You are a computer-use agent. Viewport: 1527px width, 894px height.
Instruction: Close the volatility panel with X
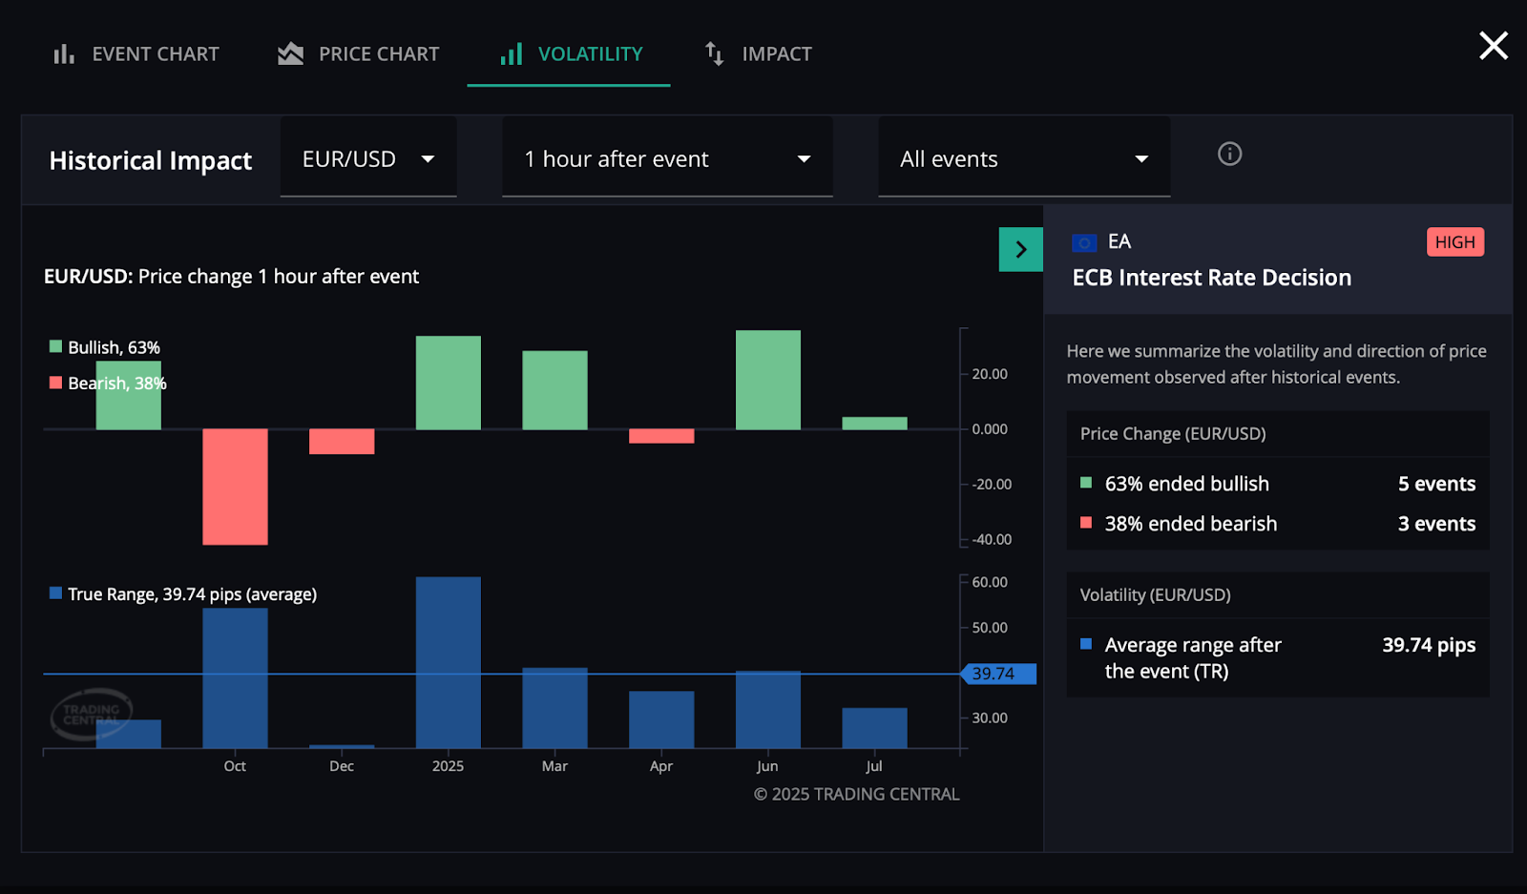point(1493,45)
